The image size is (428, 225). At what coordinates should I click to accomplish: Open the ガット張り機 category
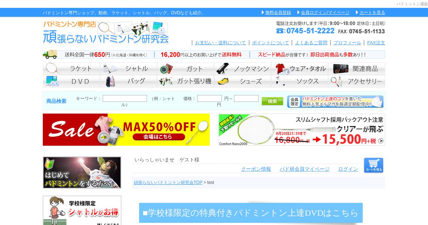tap(185, 81)
